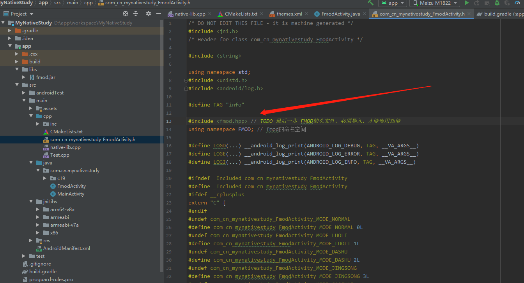The width and height of the screenshot is (524, 283).
Task: Expand the .gradle folder arrow
Action: point(10,31)
